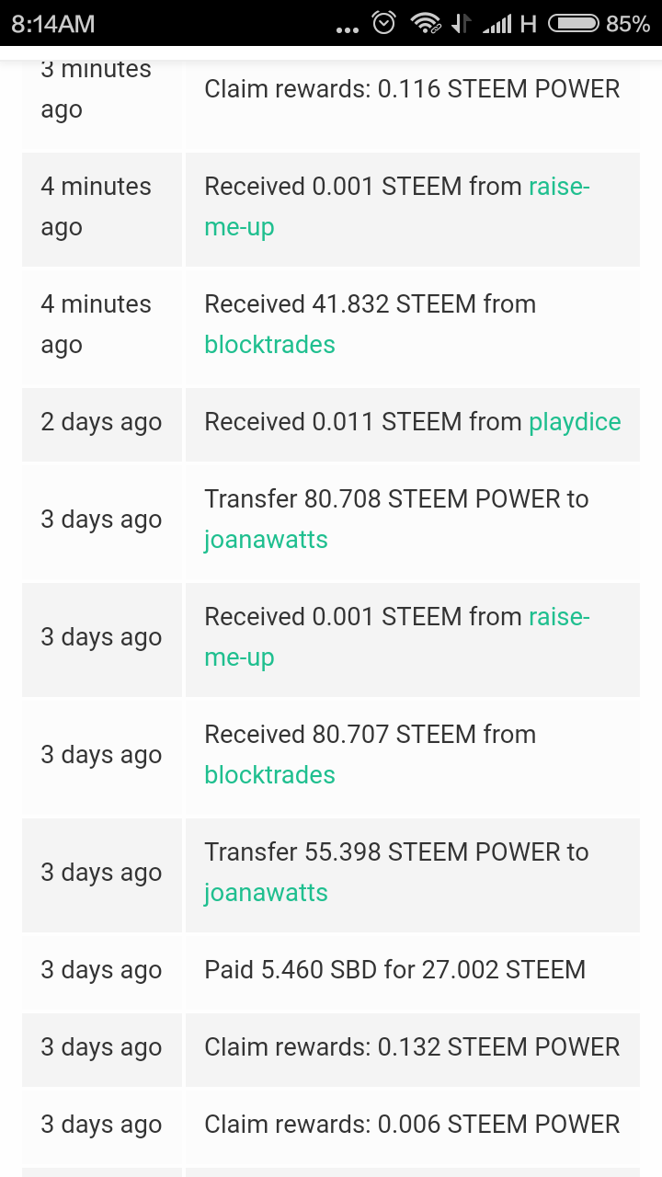Tap the 85% battery percentage text
The image size is (662, 1177).
[x=628, y=23]
